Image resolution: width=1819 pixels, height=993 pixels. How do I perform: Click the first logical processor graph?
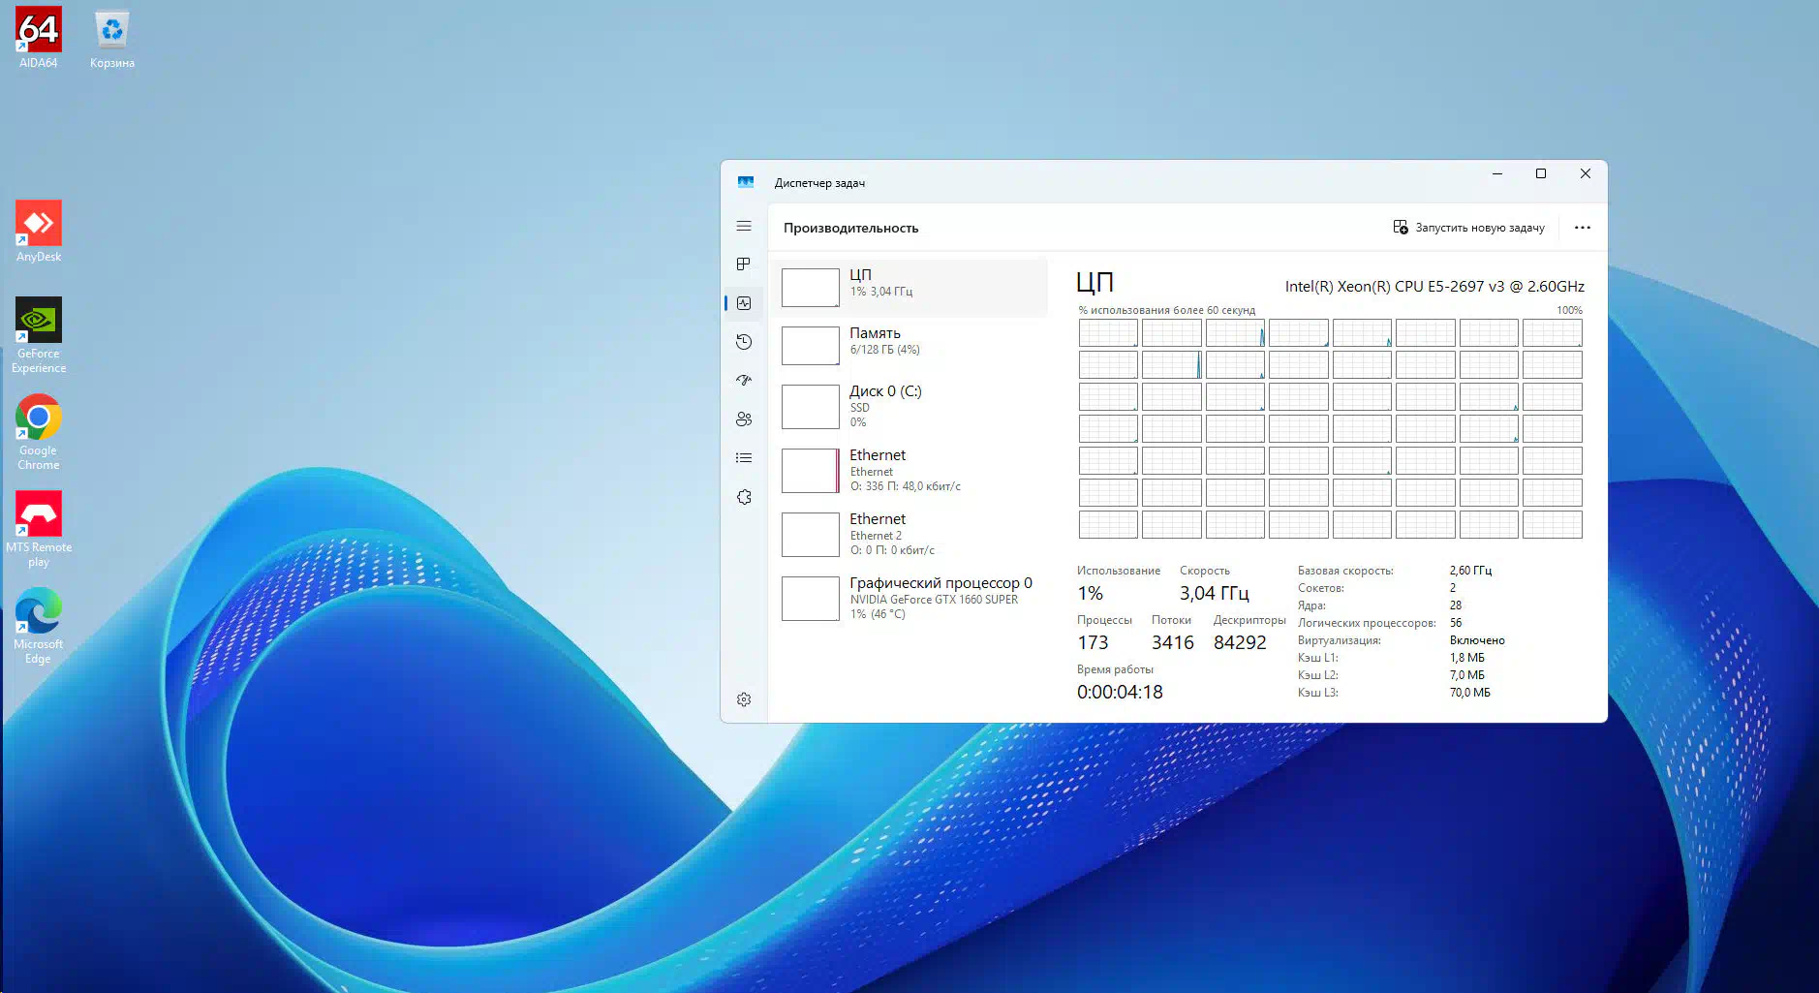click(x=1108, y=333)
